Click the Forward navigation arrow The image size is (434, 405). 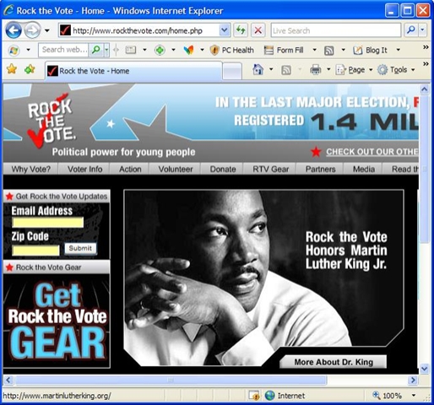click(x=32, y=30)
